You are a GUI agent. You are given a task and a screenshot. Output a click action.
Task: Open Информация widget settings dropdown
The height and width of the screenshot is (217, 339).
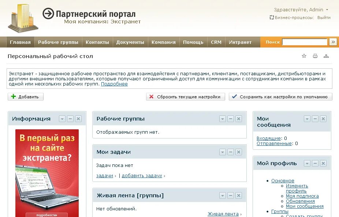click(62, 119)
